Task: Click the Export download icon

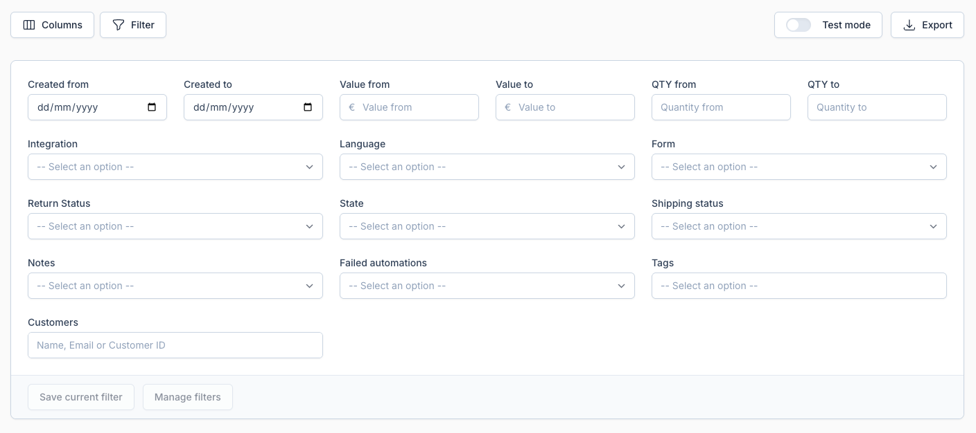Action: 909,25
